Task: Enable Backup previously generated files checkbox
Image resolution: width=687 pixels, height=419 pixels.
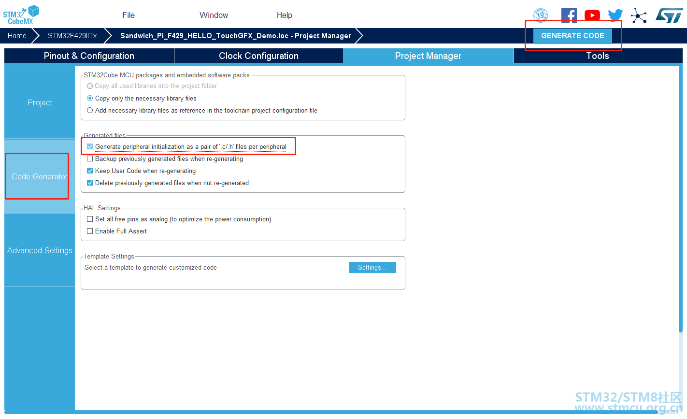Action: (90, 159)
